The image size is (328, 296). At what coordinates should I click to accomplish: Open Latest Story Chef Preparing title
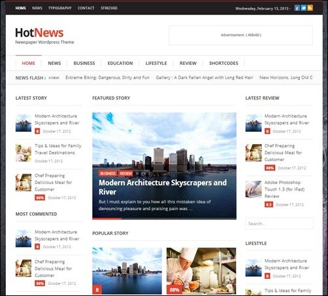tap(54, 183)
